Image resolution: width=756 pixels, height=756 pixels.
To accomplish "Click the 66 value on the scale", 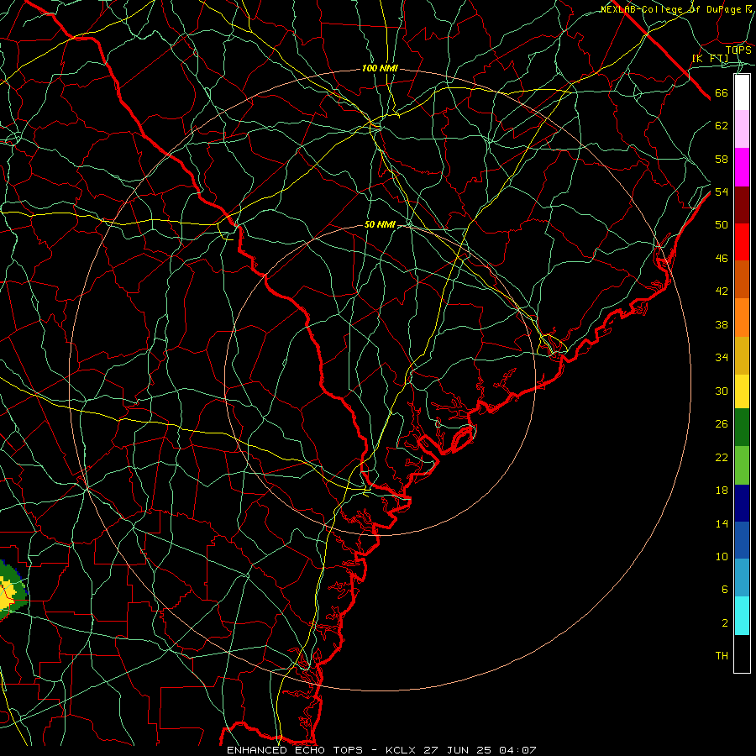I will [x=722, y=93].
